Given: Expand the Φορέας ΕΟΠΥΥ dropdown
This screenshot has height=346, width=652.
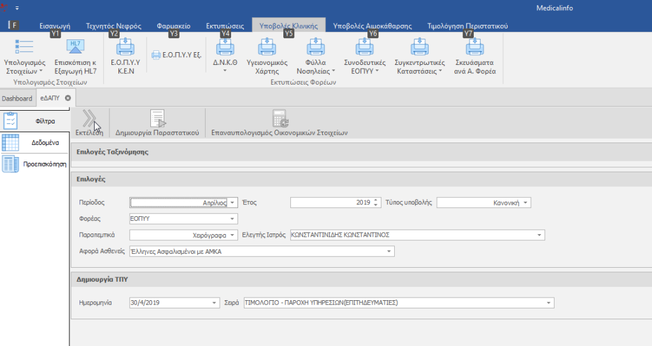Looking at the screenshot, I should (x=233, y=219).
